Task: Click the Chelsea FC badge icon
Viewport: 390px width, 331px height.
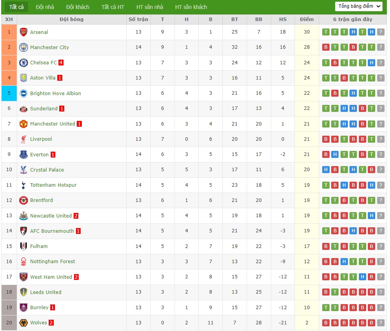Action: [23, 62]
